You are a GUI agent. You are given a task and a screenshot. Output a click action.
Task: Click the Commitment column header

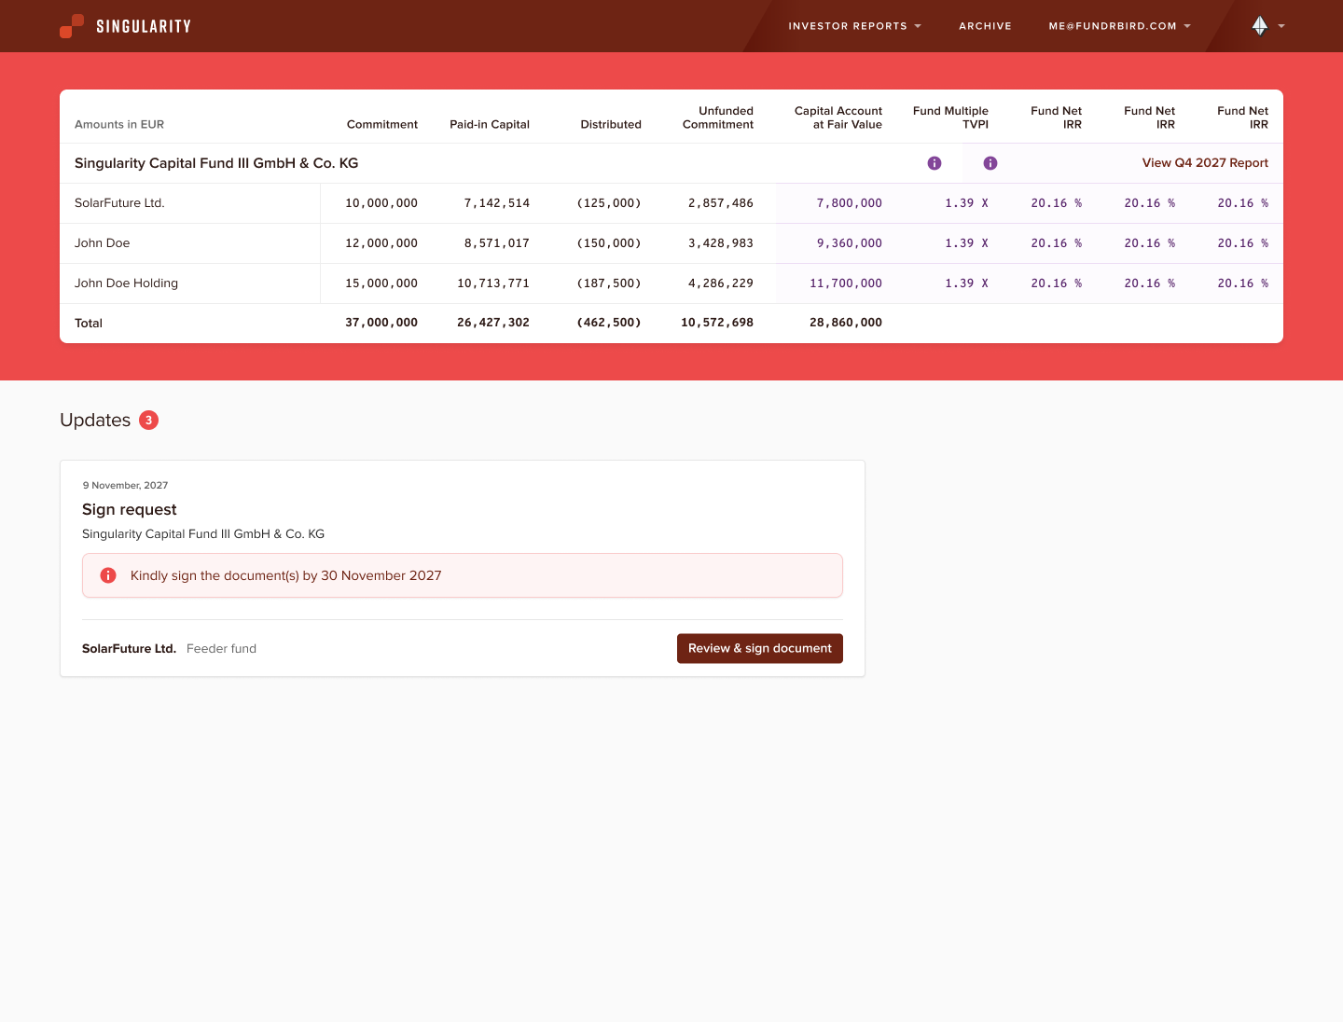pyautogui.click(x=381, y=124)
